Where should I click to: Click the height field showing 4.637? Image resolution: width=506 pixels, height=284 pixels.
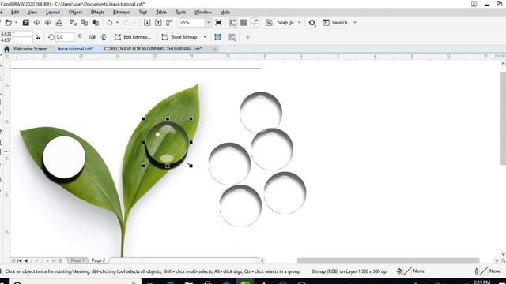coord(16,39)
